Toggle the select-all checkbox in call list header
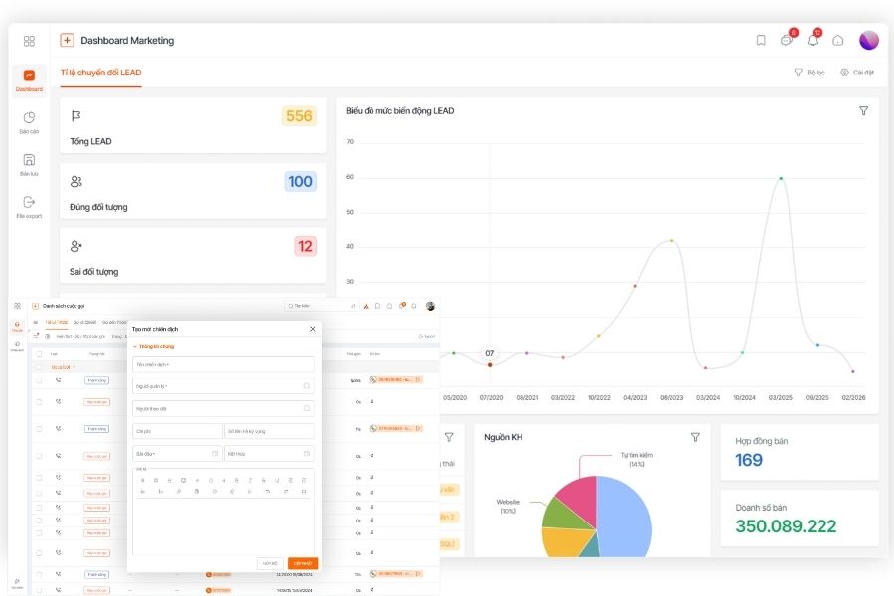Image resolution: width=894 pixels, height=596 pixels. (39, 354)
